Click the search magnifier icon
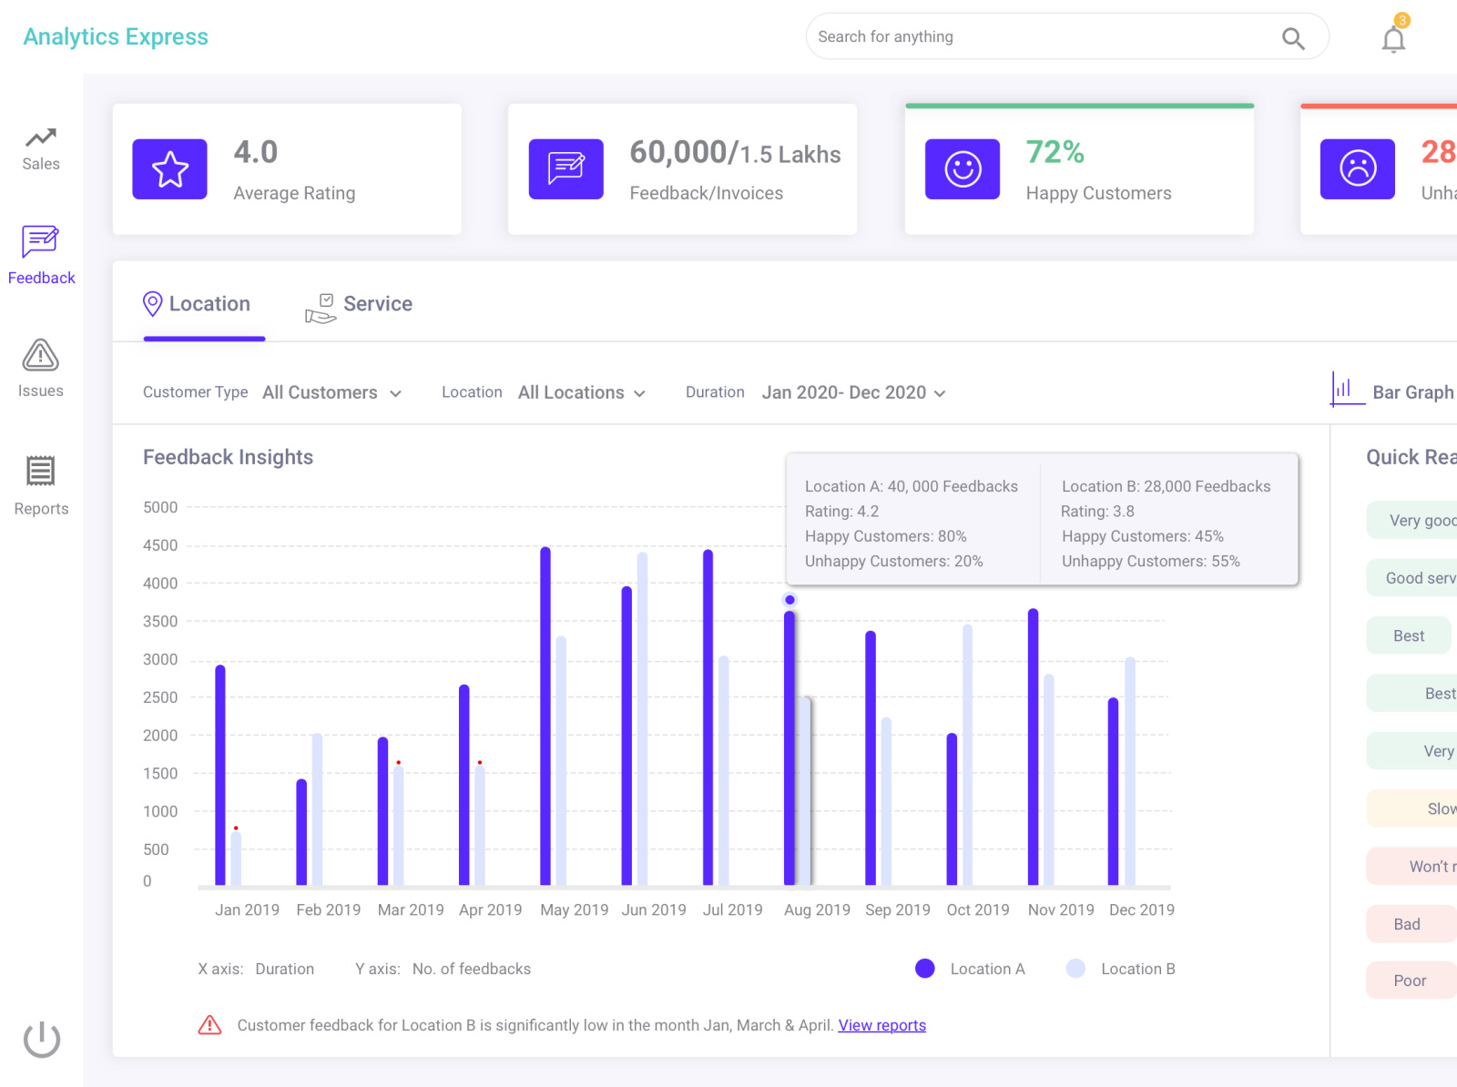The width and height of the screenshot is (1457, 1087). tap(1293, 38)
